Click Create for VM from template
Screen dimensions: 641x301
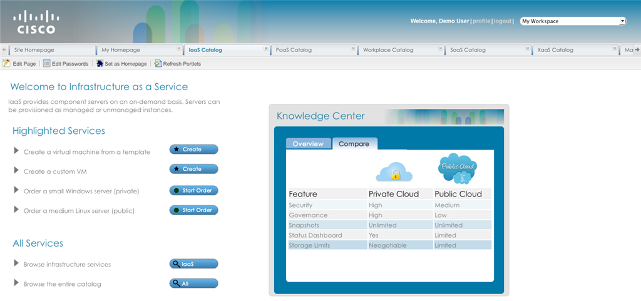tap(194, 150)
